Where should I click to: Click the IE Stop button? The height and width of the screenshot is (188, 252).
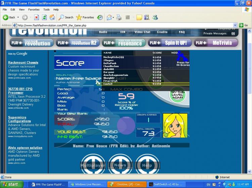click(37, 17)
